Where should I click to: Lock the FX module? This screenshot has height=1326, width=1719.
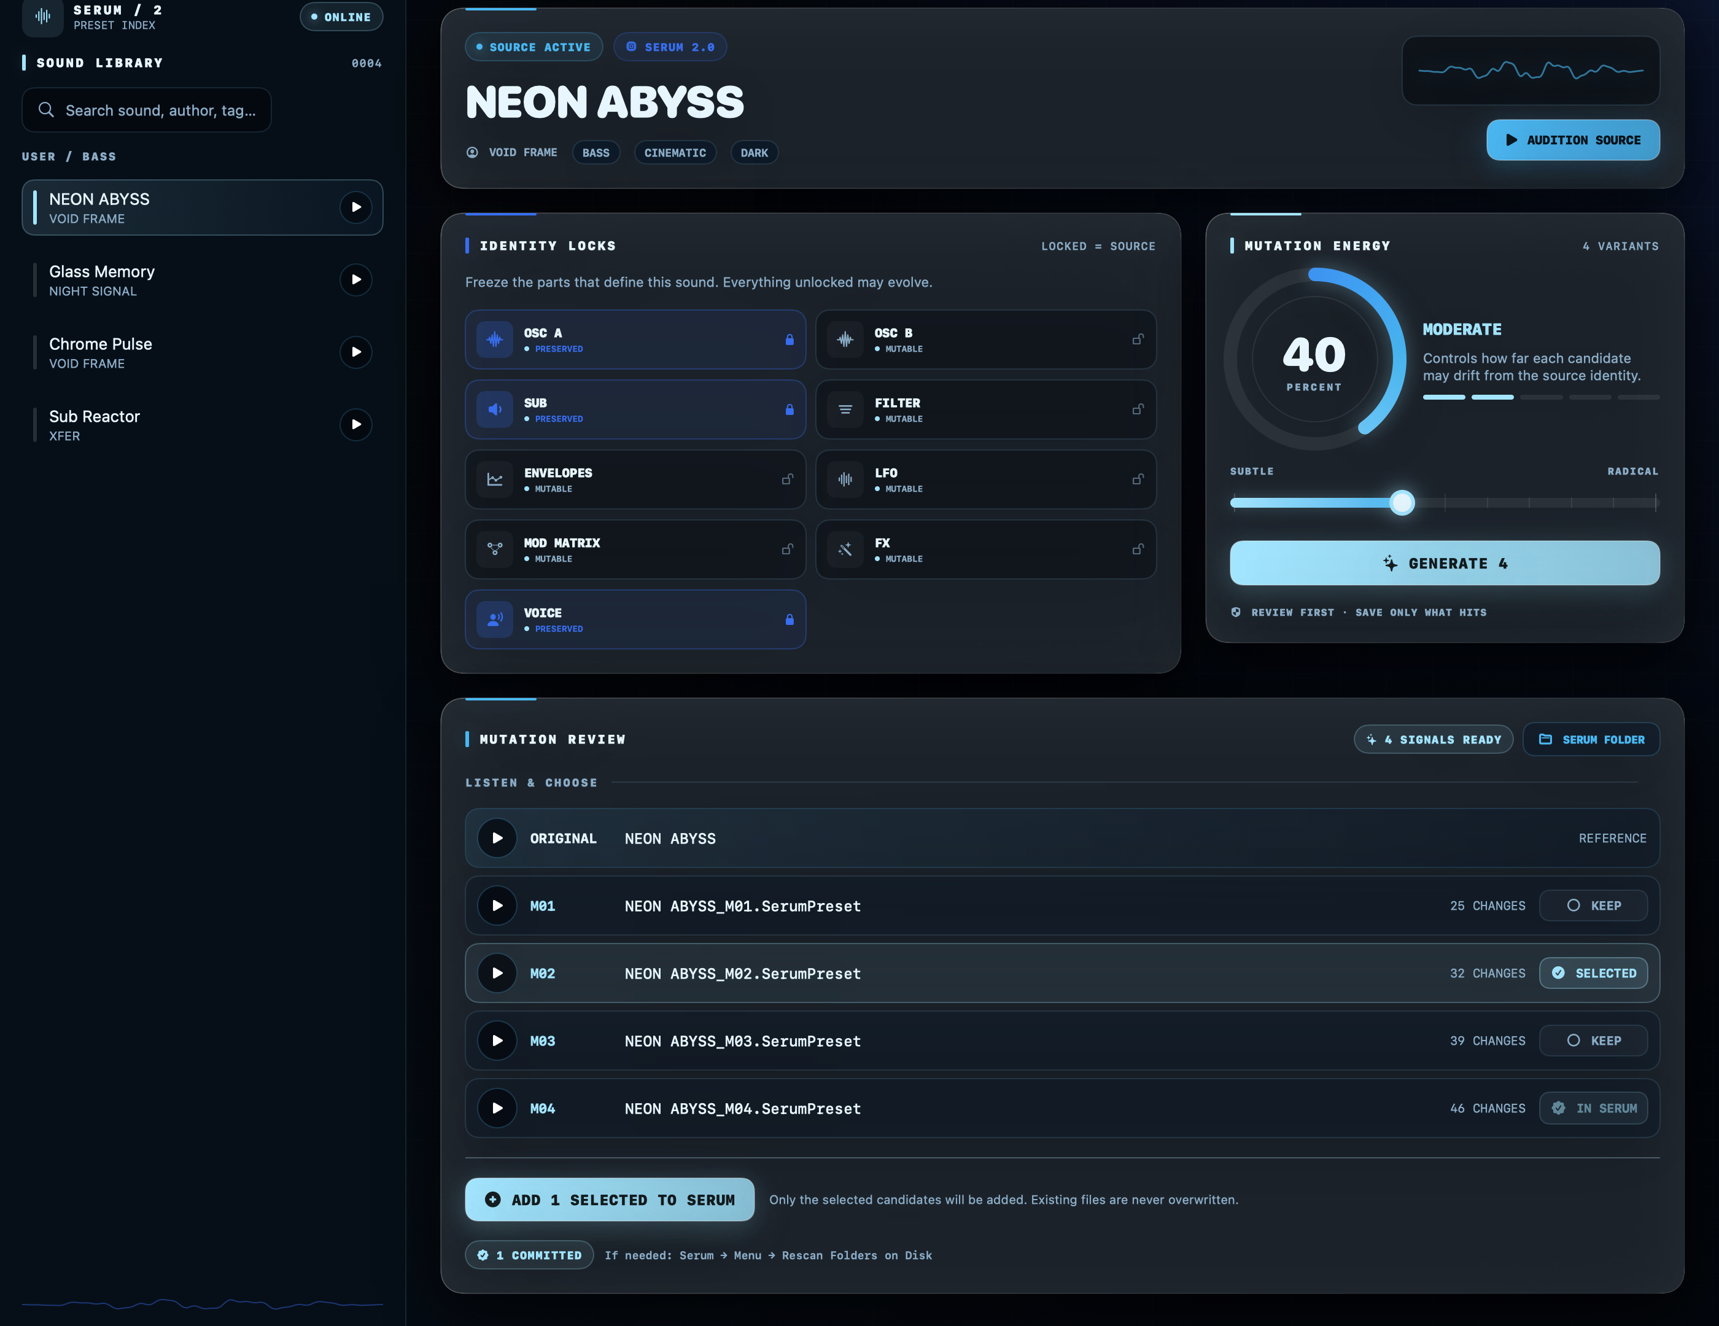coord(1138,550)
